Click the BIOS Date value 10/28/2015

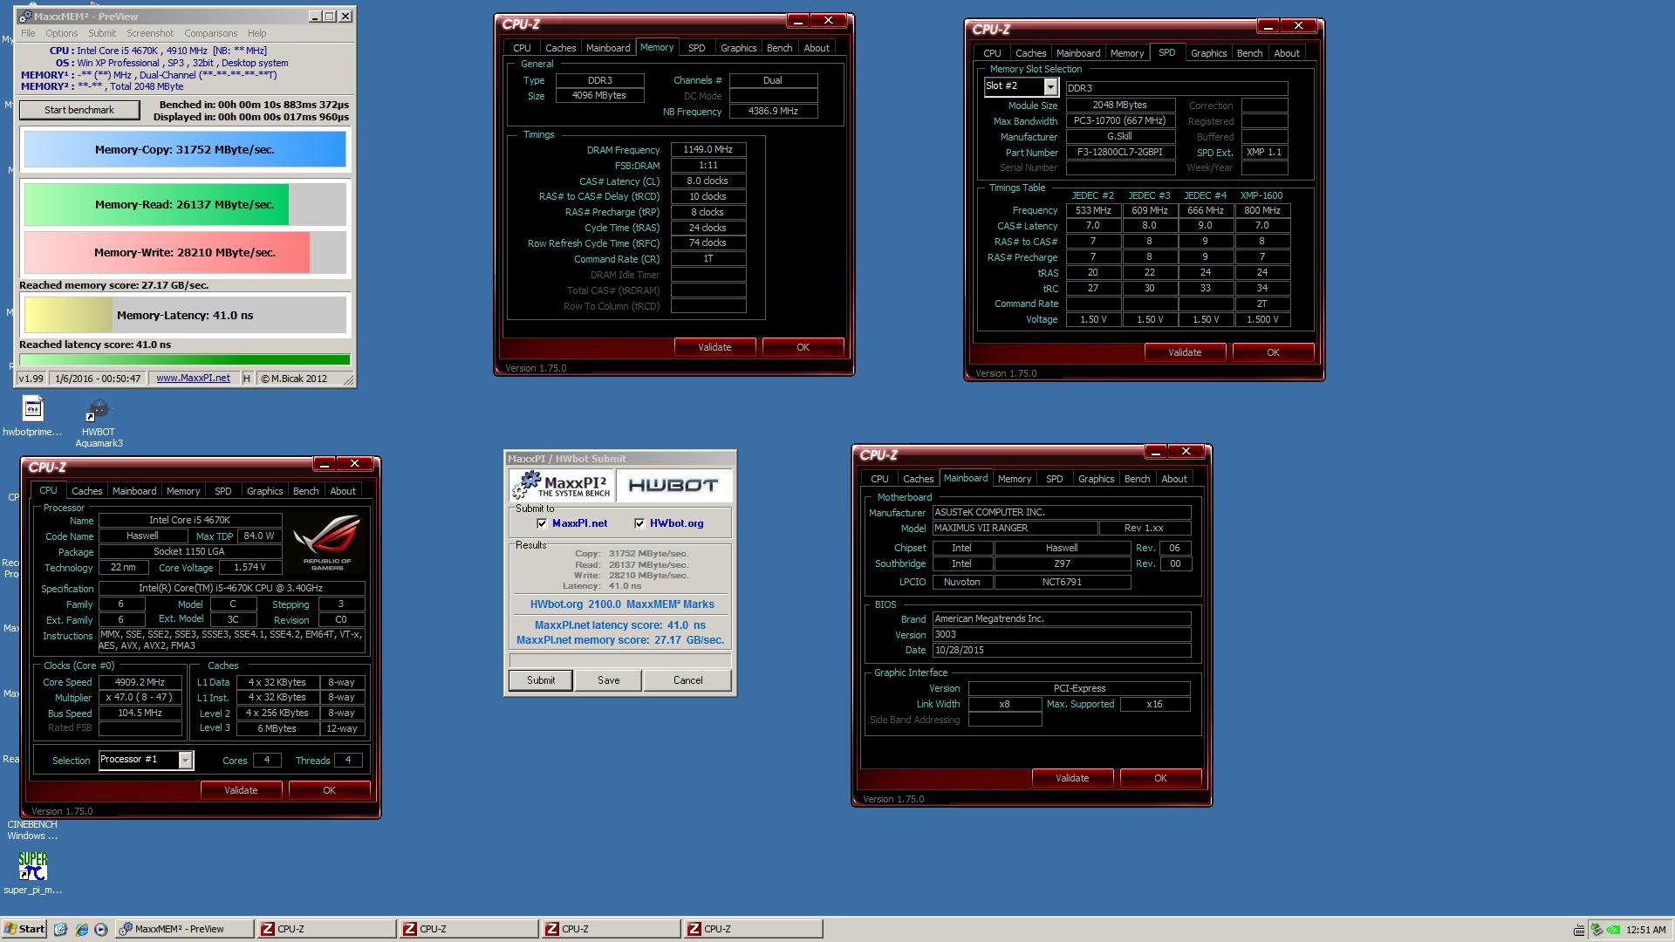[x=1062, y=651]
